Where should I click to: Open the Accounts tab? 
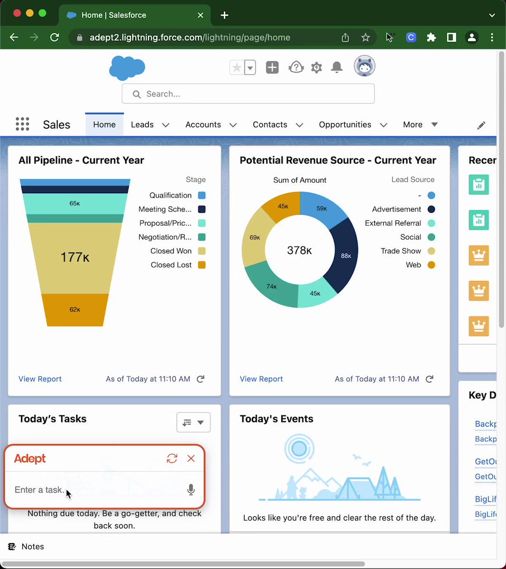click(x=203, y=124)
